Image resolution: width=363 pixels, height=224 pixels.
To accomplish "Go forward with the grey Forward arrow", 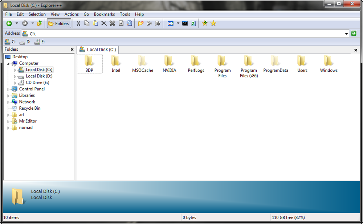I will (x=25, y=23).
